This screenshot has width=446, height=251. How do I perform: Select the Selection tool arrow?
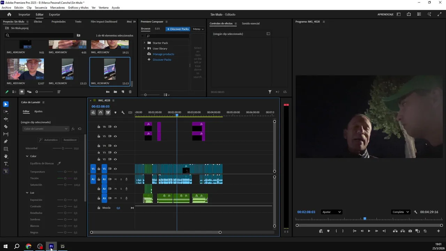[6, 104]
